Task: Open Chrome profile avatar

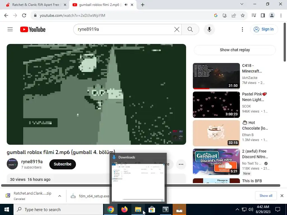Action: click(x=272, y=16)
